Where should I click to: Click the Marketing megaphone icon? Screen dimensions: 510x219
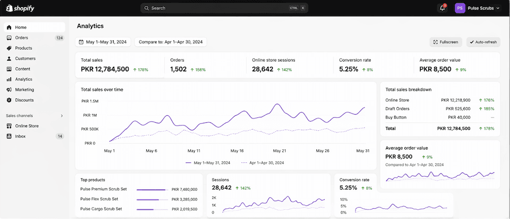click(x=9, y=90)
